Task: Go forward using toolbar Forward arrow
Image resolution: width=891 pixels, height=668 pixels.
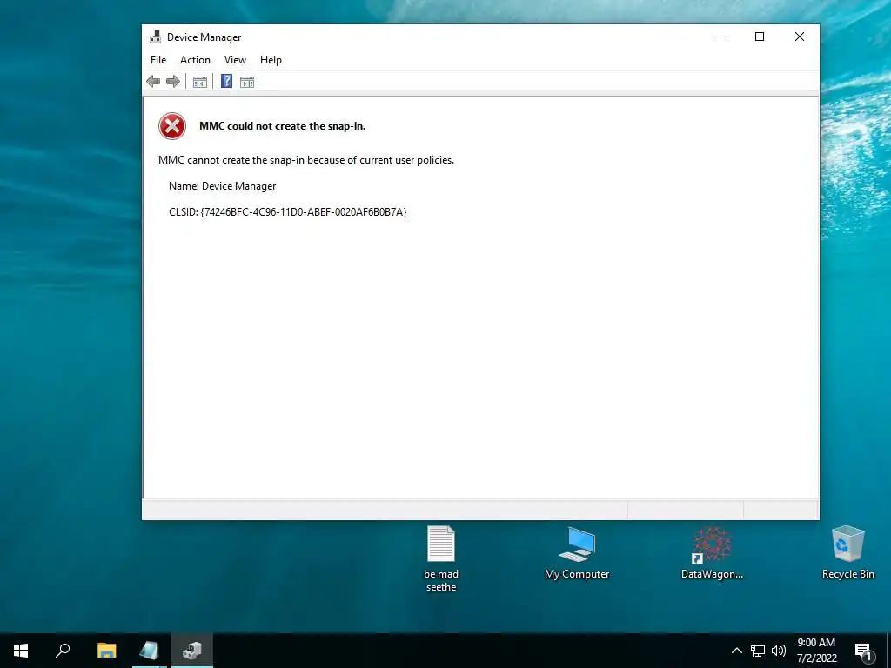Action: 173,82
